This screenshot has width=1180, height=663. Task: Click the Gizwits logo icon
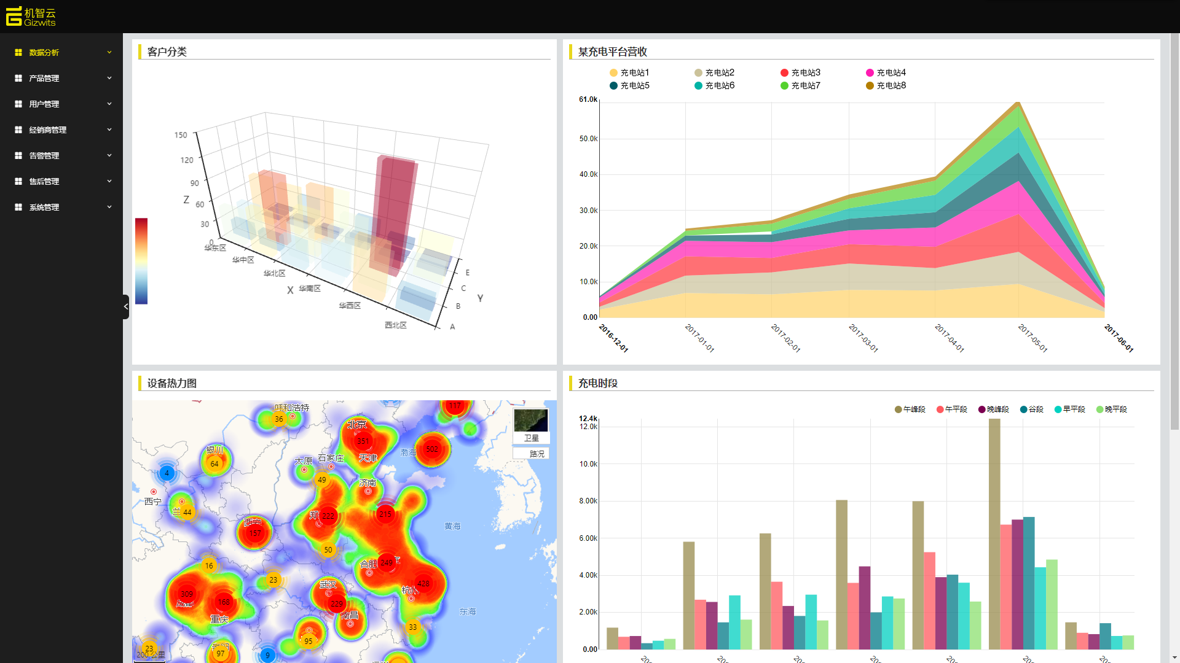(14, 17)
